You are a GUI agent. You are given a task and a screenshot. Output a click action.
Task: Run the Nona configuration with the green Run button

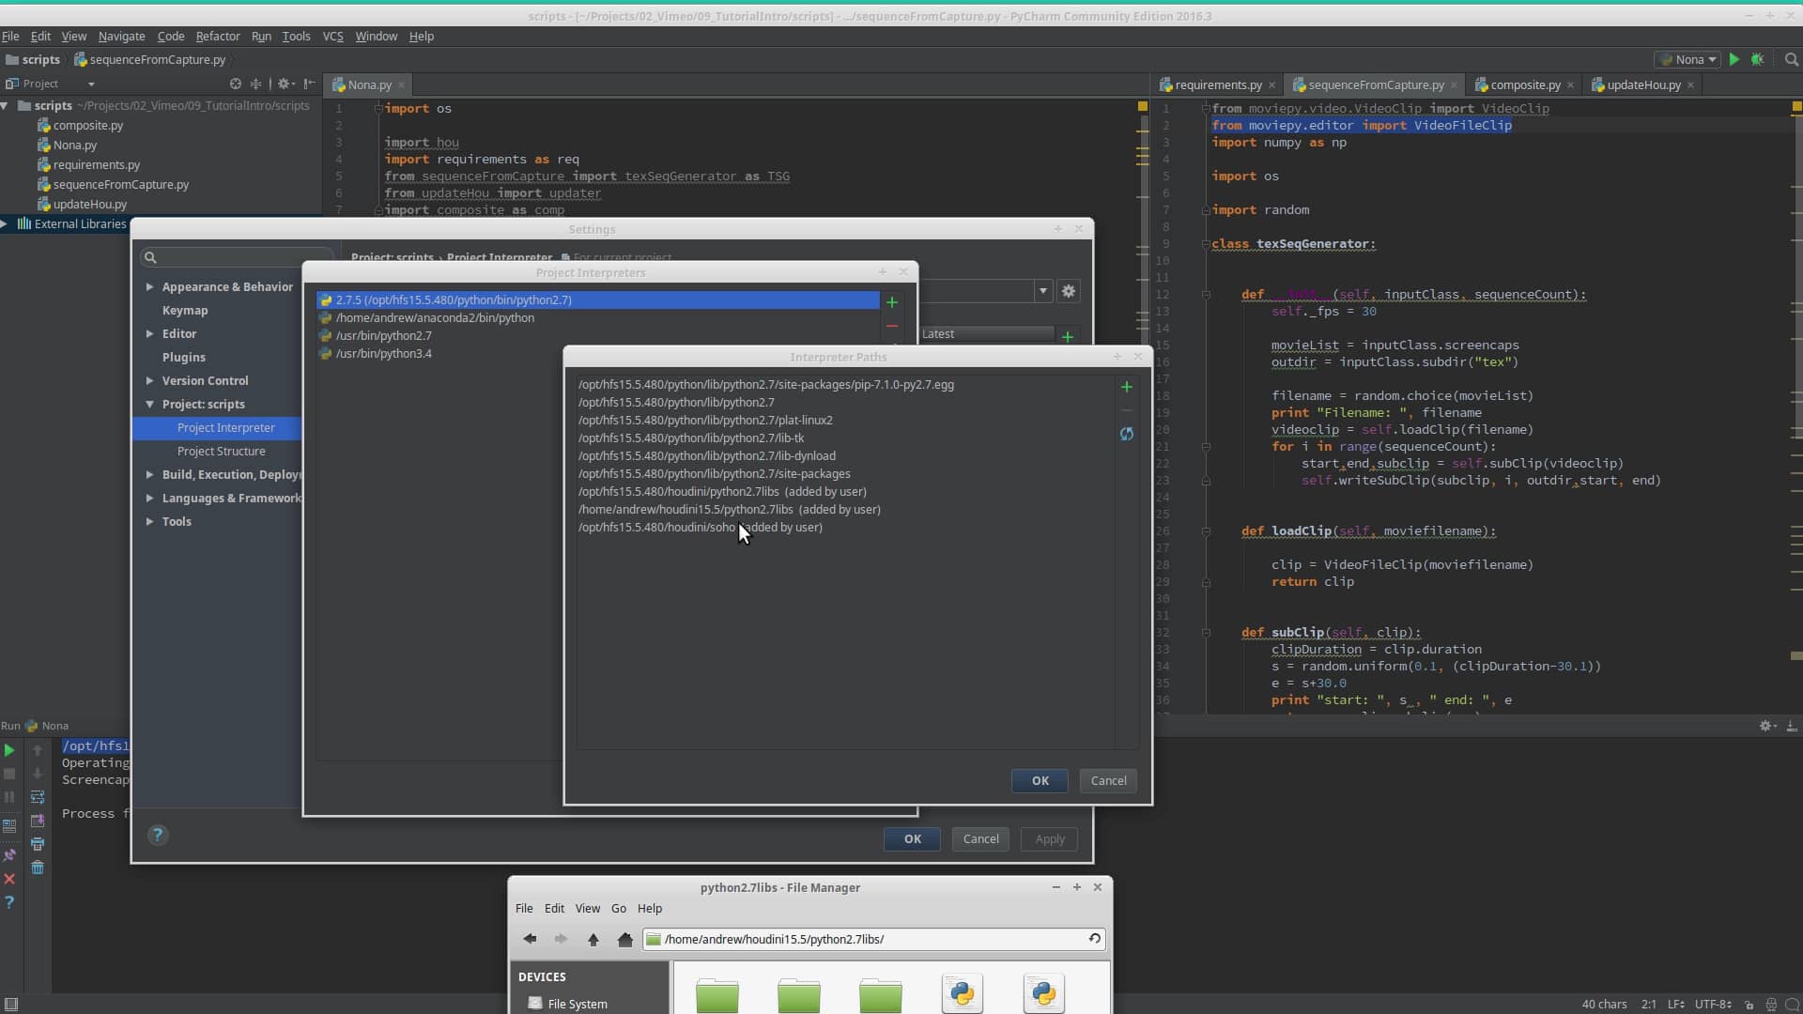tap(1733, 59)
